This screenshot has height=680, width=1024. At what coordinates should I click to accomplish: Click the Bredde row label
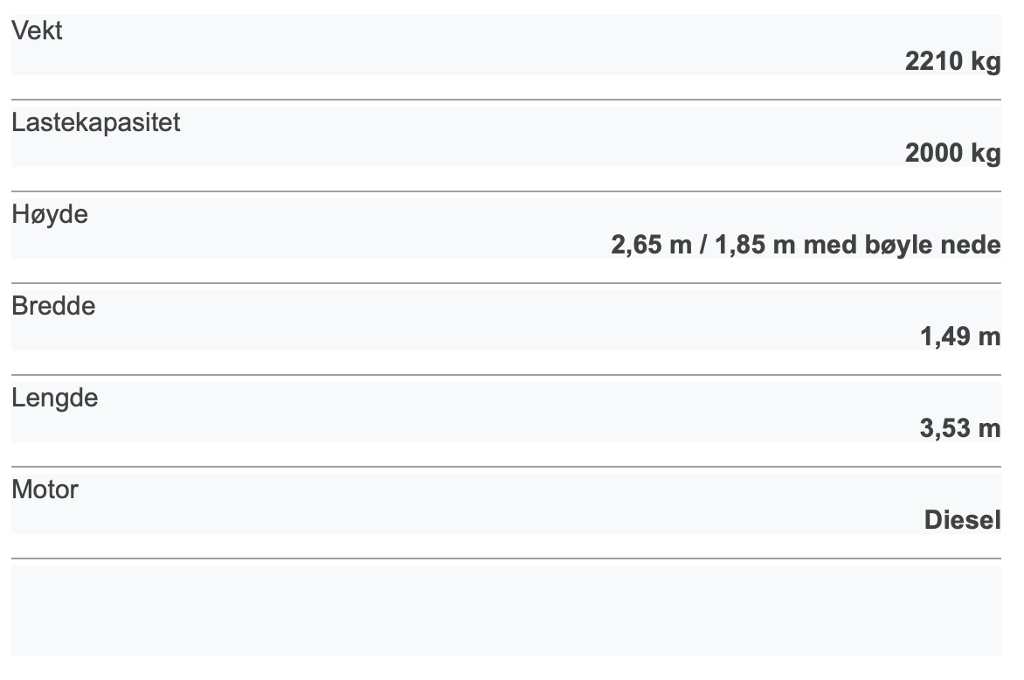click(53, 306)
